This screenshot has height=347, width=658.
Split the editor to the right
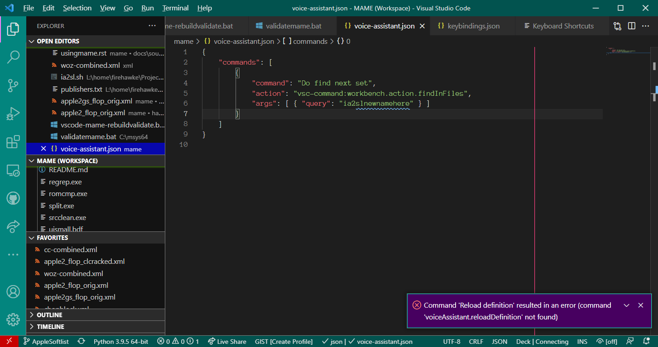632,26
